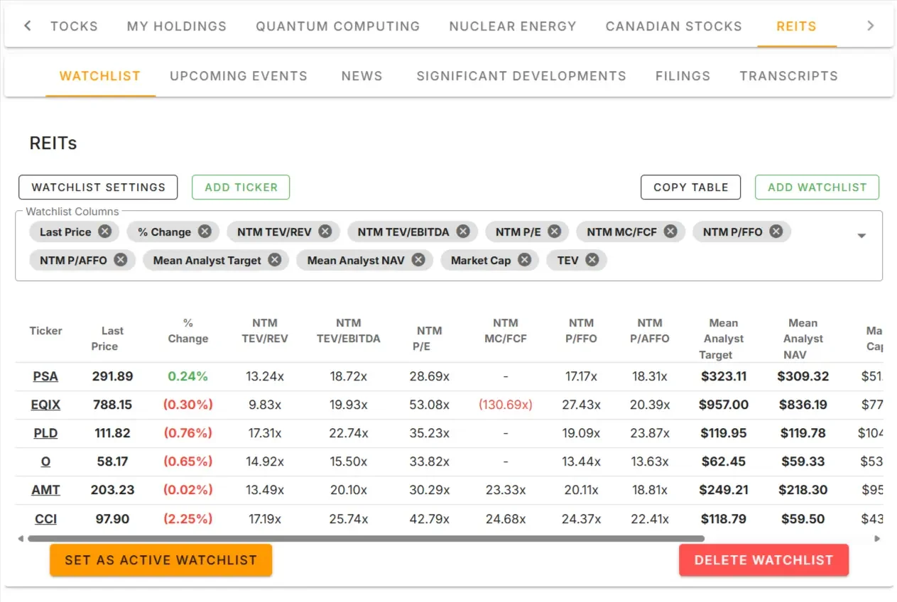897x602 pixels.
Task: Click the Watchlist Columns input area
Action: (449, 246)
